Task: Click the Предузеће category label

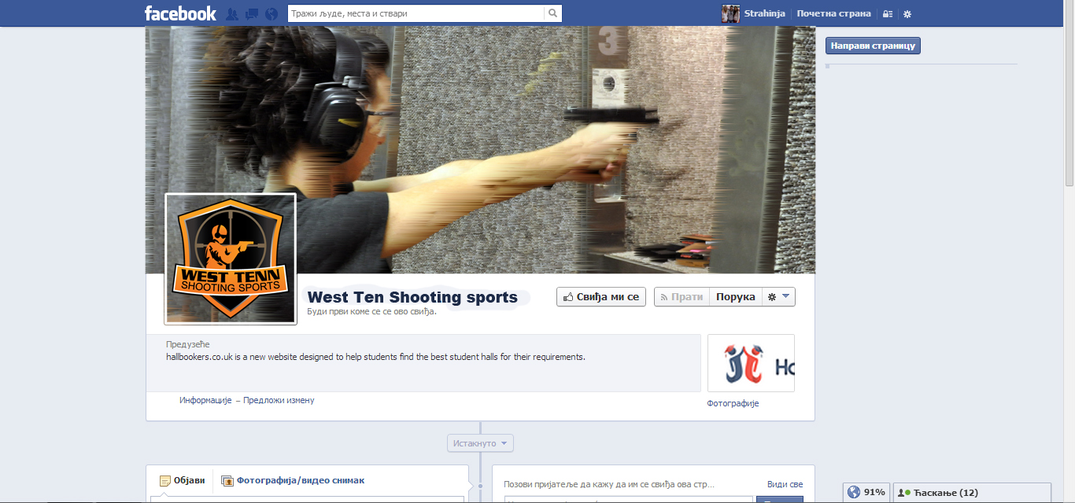Action: [188, 344]
